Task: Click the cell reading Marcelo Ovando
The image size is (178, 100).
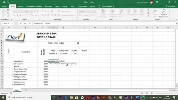Action: coord(26,79)
